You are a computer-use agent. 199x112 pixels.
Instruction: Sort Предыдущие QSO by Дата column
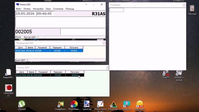pyautogui.click(x=21, y=48)
